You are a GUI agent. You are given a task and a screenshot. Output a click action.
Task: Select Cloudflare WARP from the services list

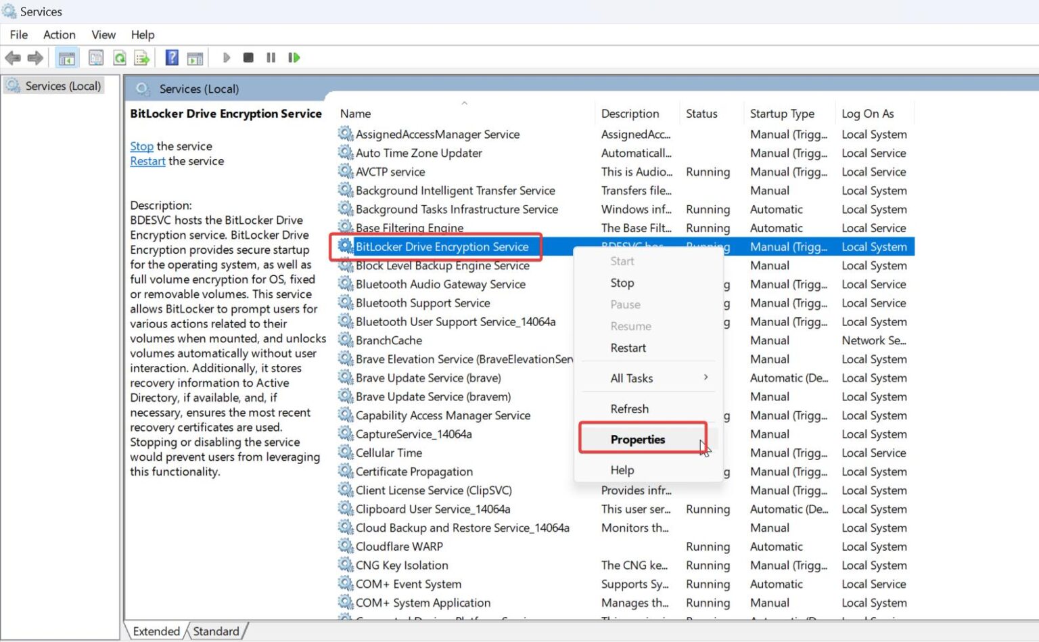(x=399, y=546)
